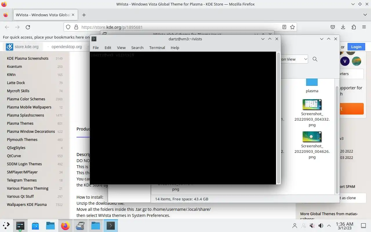
Task: Click the terminal command prompt area
Action: [x=183, y=118]
